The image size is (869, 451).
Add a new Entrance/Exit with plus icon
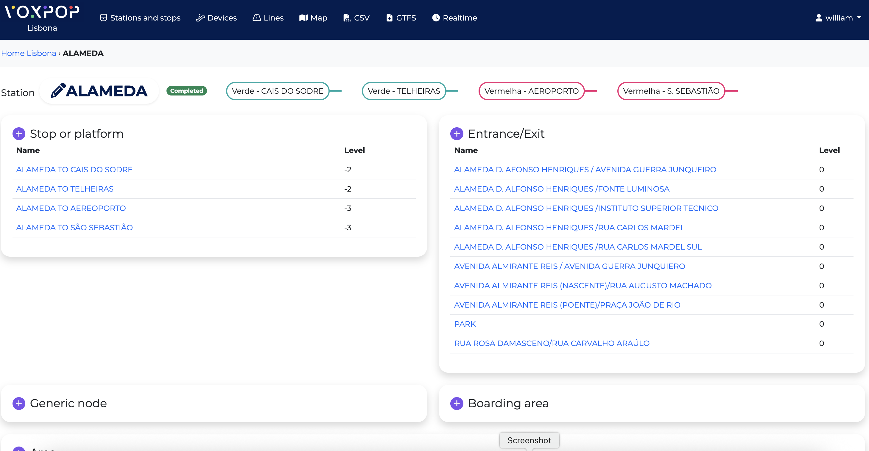(x=457, y=134)
